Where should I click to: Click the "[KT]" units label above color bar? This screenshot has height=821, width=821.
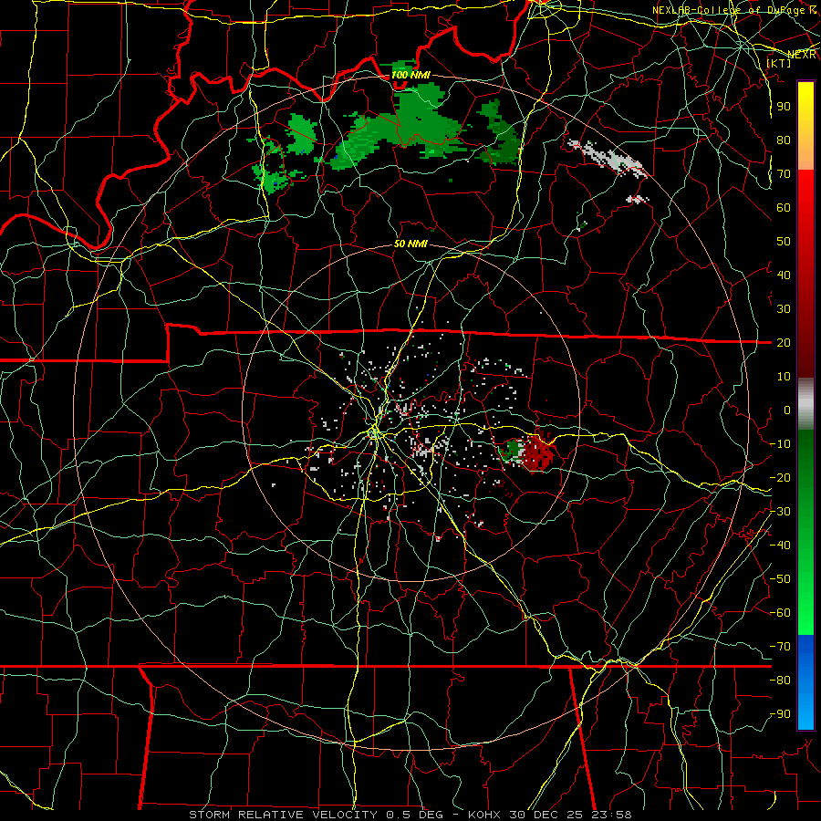[778, 63]
